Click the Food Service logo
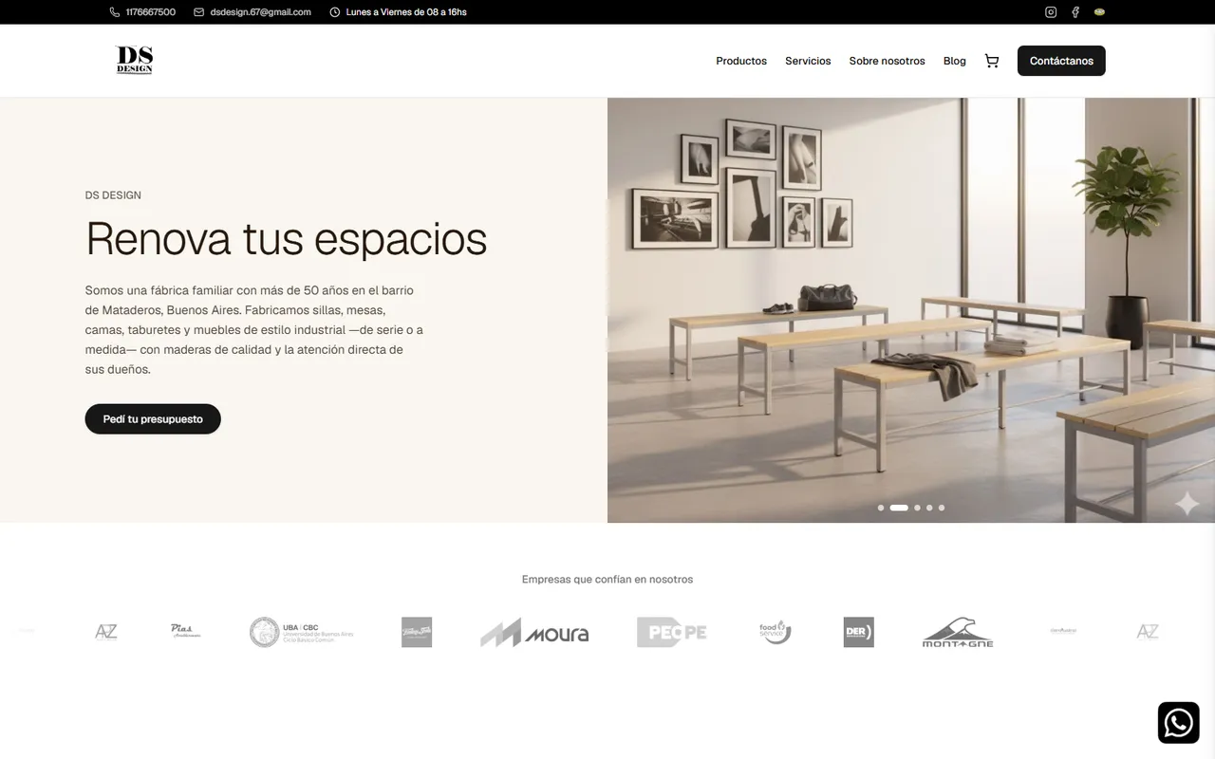The height and width of the screenshot is (759, 1215). click(x=775, y=632)
